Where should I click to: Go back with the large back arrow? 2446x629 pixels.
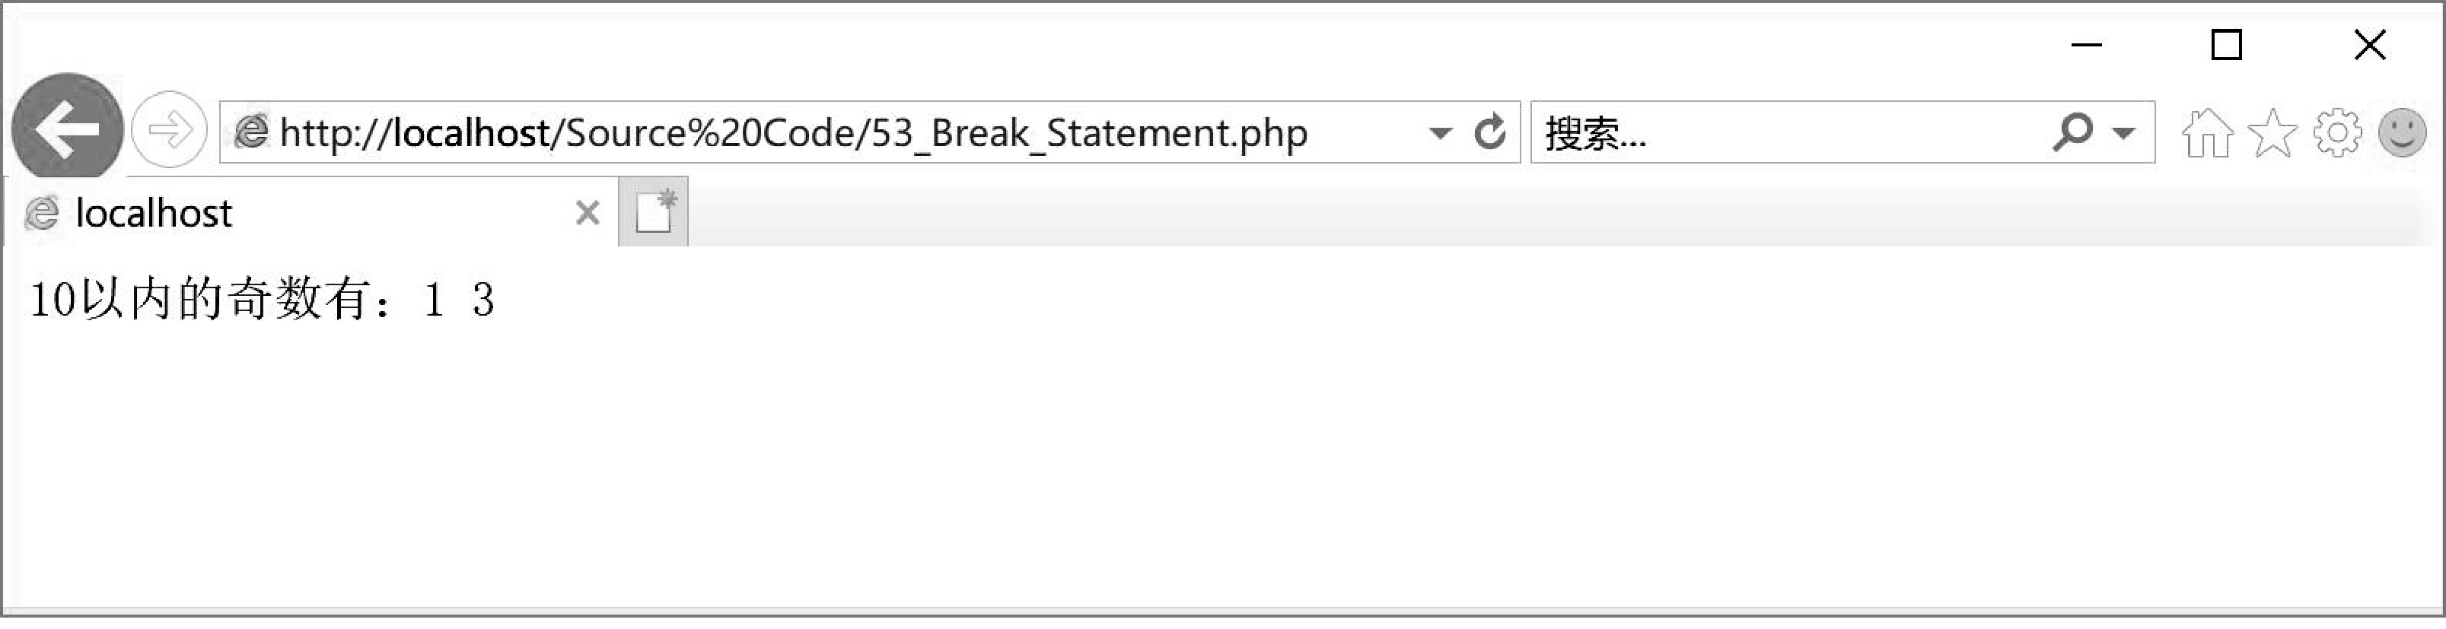click(x=68, y=129)
